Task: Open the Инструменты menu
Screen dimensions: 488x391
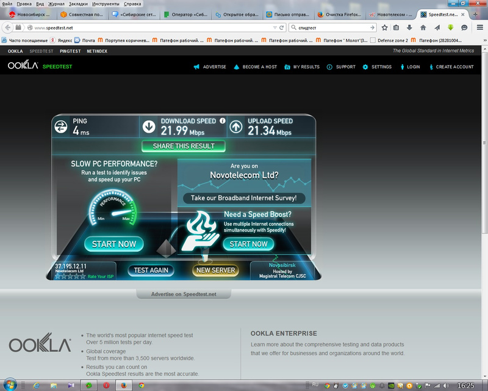Action: pyautogui.click(x=106, y=4)
